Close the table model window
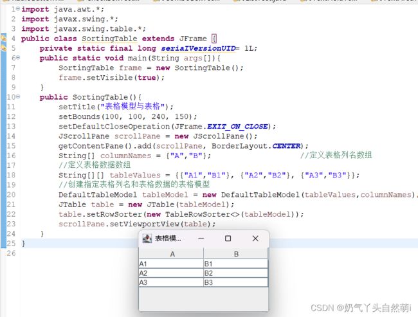The width and height of the screenshot is (418, 317). (255, 239)
